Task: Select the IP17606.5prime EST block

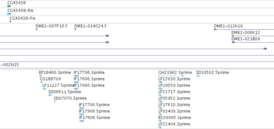Action: tap(81, 121)
